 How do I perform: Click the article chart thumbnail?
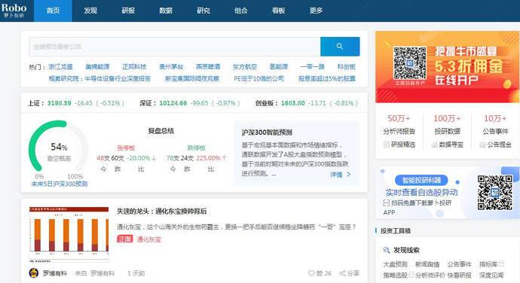(x=69, y=233)
